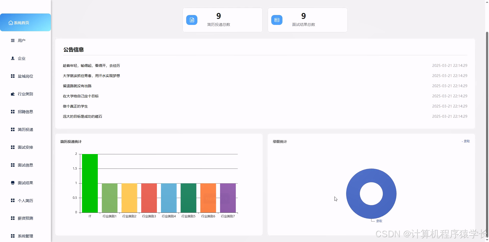Click the briefcase icon beside 行业类别
The height and width of the screenshot is (242, 489).
[x=13, y=94]
